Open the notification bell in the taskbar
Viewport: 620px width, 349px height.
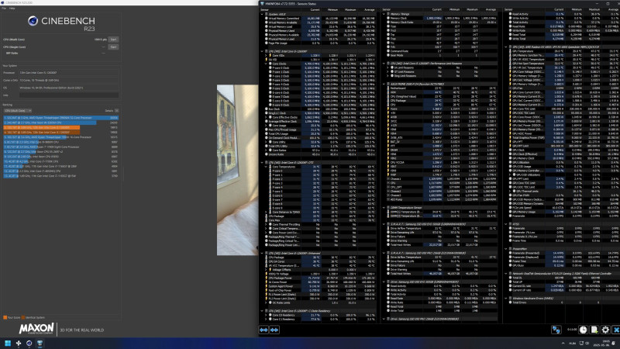point(613,343)
